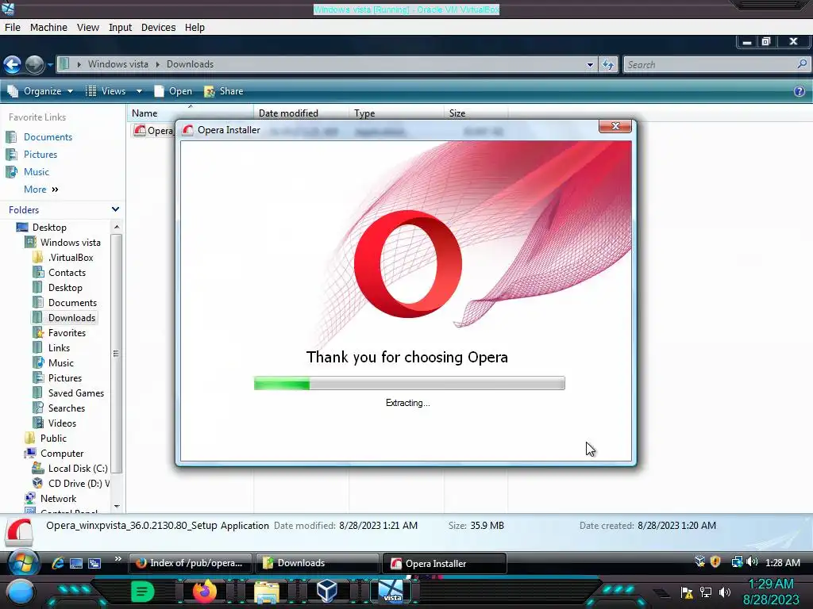Open the Devices menu

pyautogui.click(x=158, y=28)
